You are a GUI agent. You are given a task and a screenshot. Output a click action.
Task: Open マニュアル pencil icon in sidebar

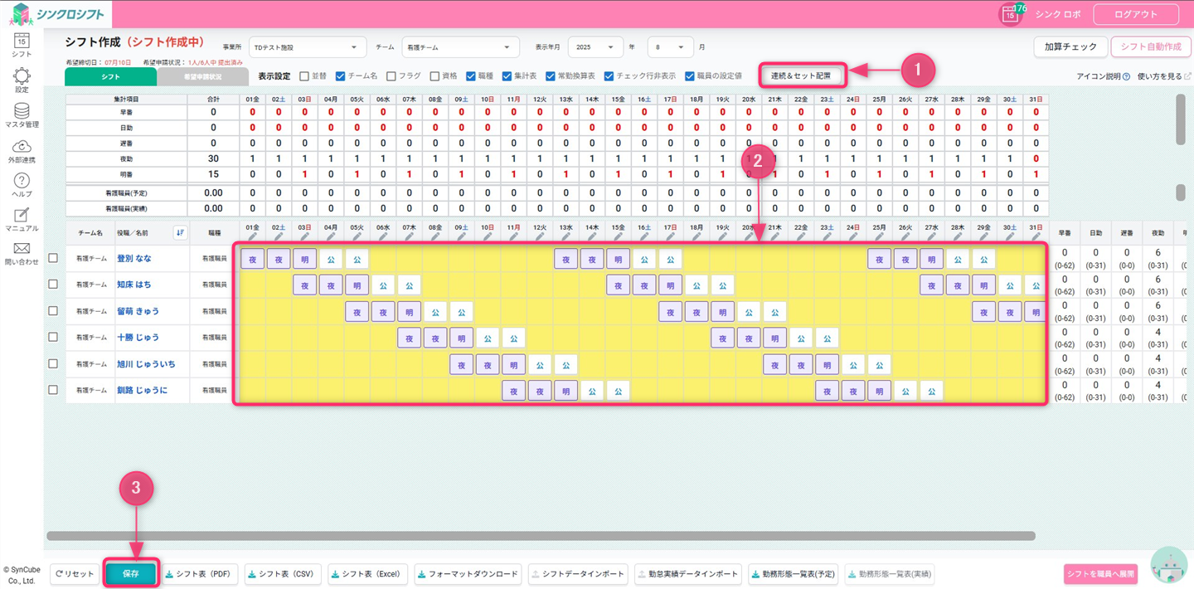tap(22, 217)
